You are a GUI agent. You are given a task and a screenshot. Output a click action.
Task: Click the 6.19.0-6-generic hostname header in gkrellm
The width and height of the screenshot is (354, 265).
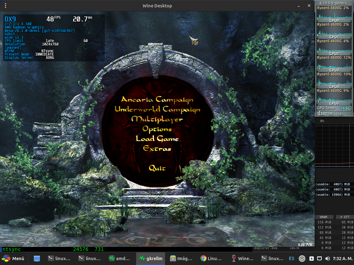click(334, 3)
